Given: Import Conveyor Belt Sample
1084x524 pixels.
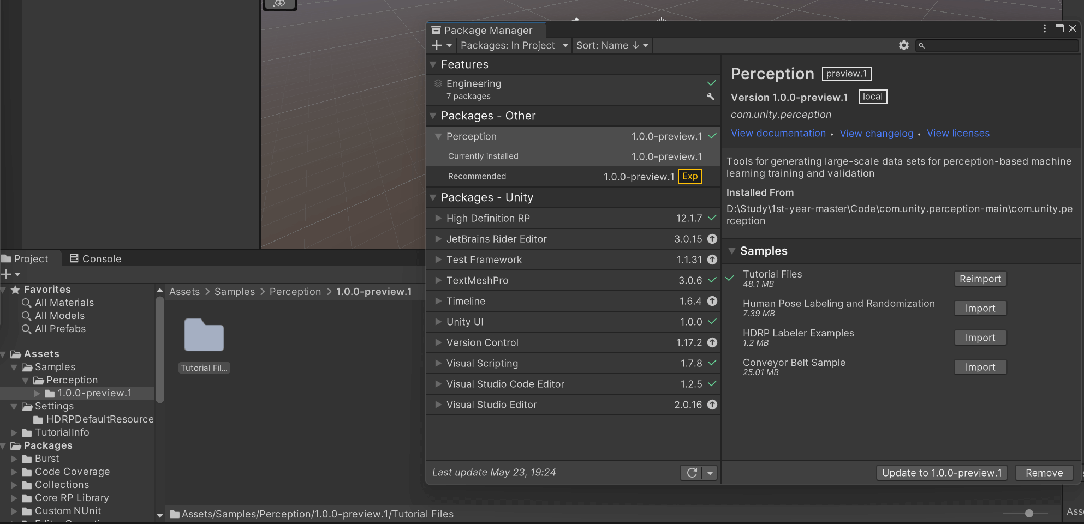Looking at the screenshot, I should click(x=980, y=367).
